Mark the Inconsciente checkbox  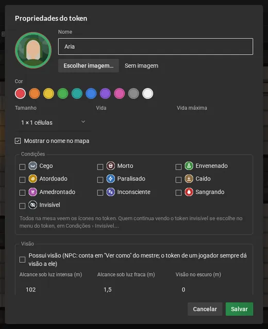tap(100, 193)
